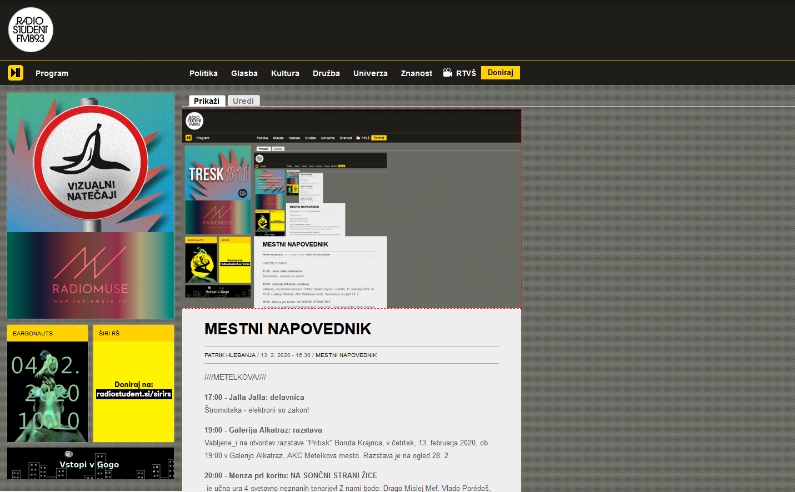Open the Vstopi v Gogo banner
Screen dimensions: 795x492
point(91,464)
